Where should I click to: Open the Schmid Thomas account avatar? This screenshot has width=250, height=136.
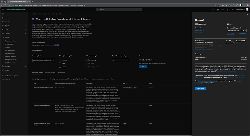247,9
